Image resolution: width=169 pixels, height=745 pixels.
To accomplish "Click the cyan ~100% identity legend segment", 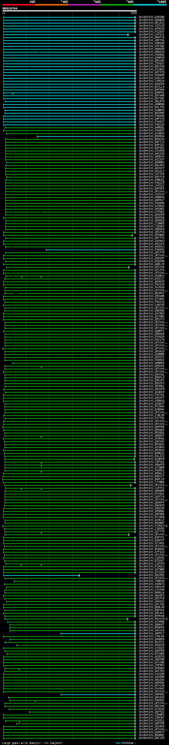I will pyautogui.click(x=150, y=5).
